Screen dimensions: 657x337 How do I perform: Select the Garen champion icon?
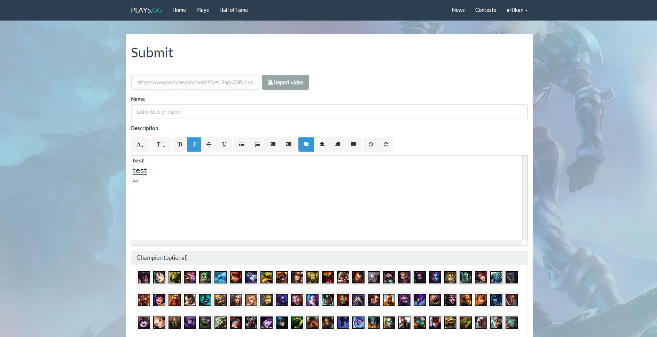pyautogui.click(x=159, y=300)
